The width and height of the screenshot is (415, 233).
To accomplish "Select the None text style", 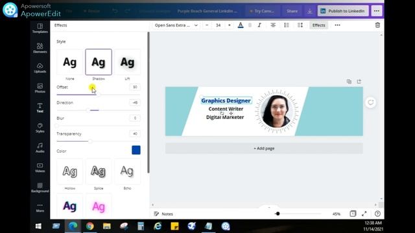I will point(70,62).
